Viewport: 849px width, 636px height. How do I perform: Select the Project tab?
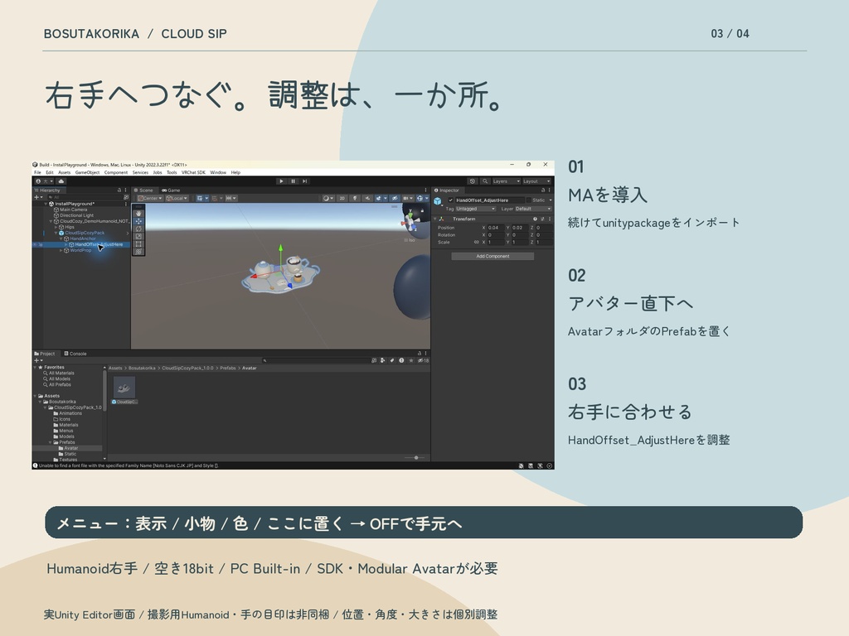45,354
